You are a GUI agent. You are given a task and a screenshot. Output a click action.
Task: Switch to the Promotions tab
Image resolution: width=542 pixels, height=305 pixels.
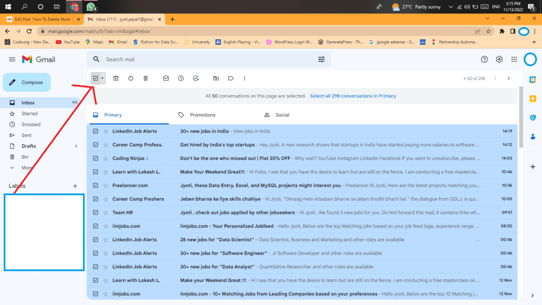[203, 115]
